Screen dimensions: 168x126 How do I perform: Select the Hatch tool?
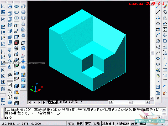(158, 87)
